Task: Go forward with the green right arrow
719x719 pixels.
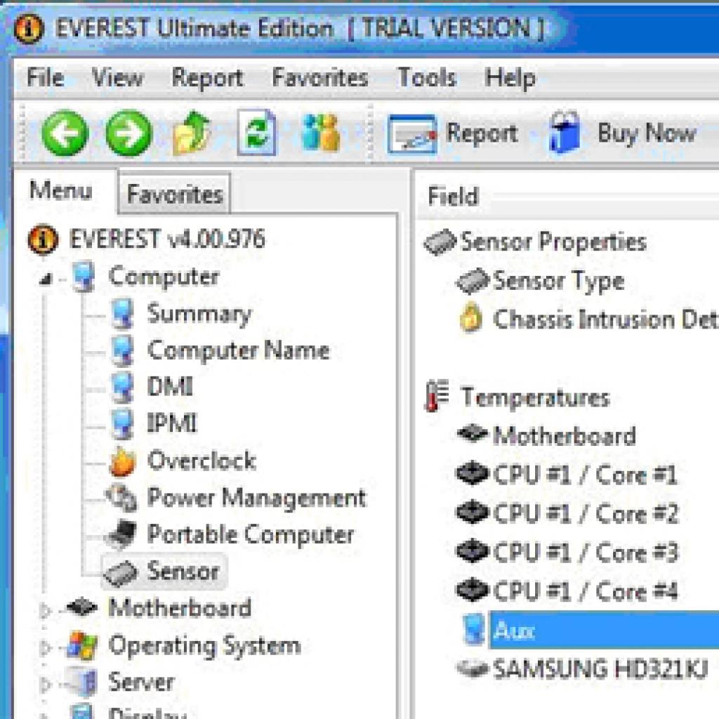Action: (129, 133)
